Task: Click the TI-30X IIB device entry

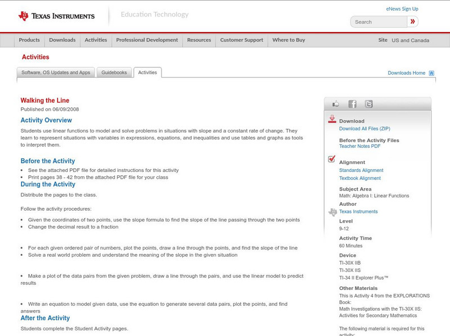Action: click(x=350, y=263)
